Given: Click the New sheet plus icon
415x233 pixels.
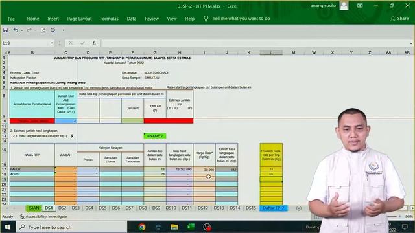Looking at the screenshot, I should [299, 208].
